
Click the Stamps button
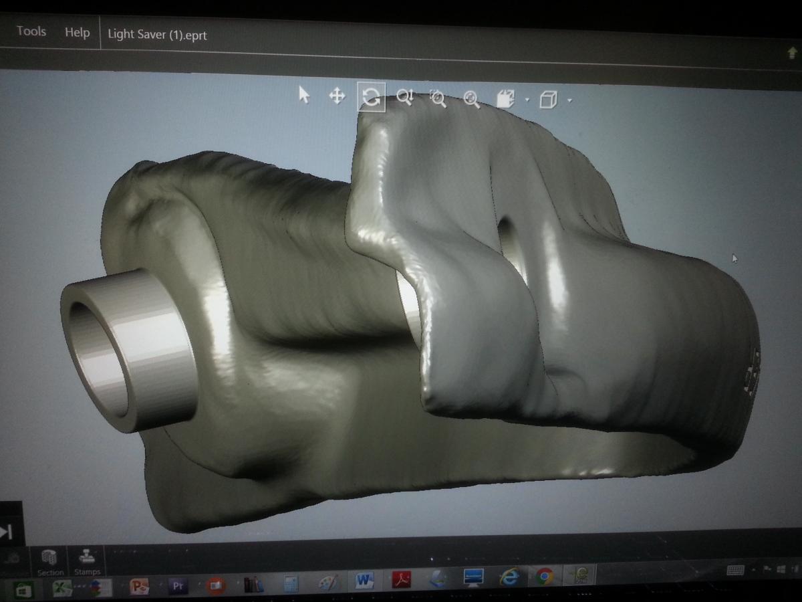coord(87,562)
